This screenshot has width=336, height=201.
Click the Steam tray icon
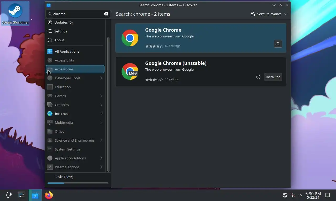pos(285,195)
